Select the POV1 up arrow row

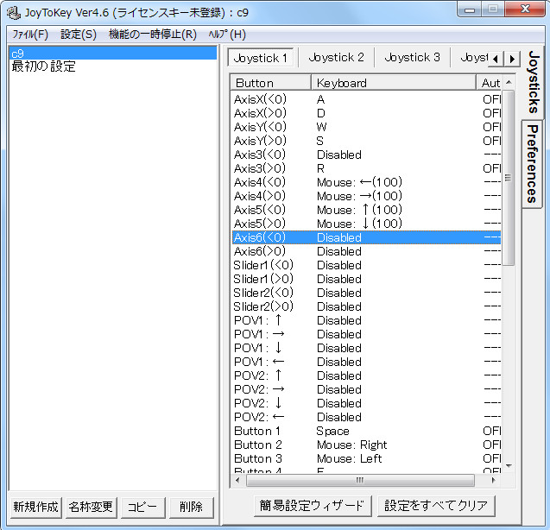[367, 320]
